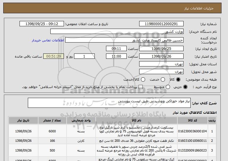Select the متوسط purchase type radio
Screen dimensions: 228x161
click(168, 87)
